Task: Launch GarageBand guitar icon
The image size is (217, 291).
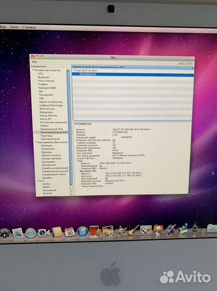Action: tap(134, 230)
